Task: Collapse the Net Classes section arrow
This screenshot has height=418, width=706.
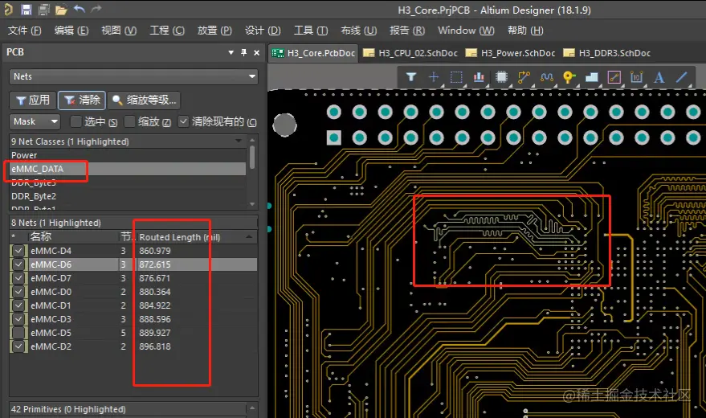Action: [x=239, y=141]
